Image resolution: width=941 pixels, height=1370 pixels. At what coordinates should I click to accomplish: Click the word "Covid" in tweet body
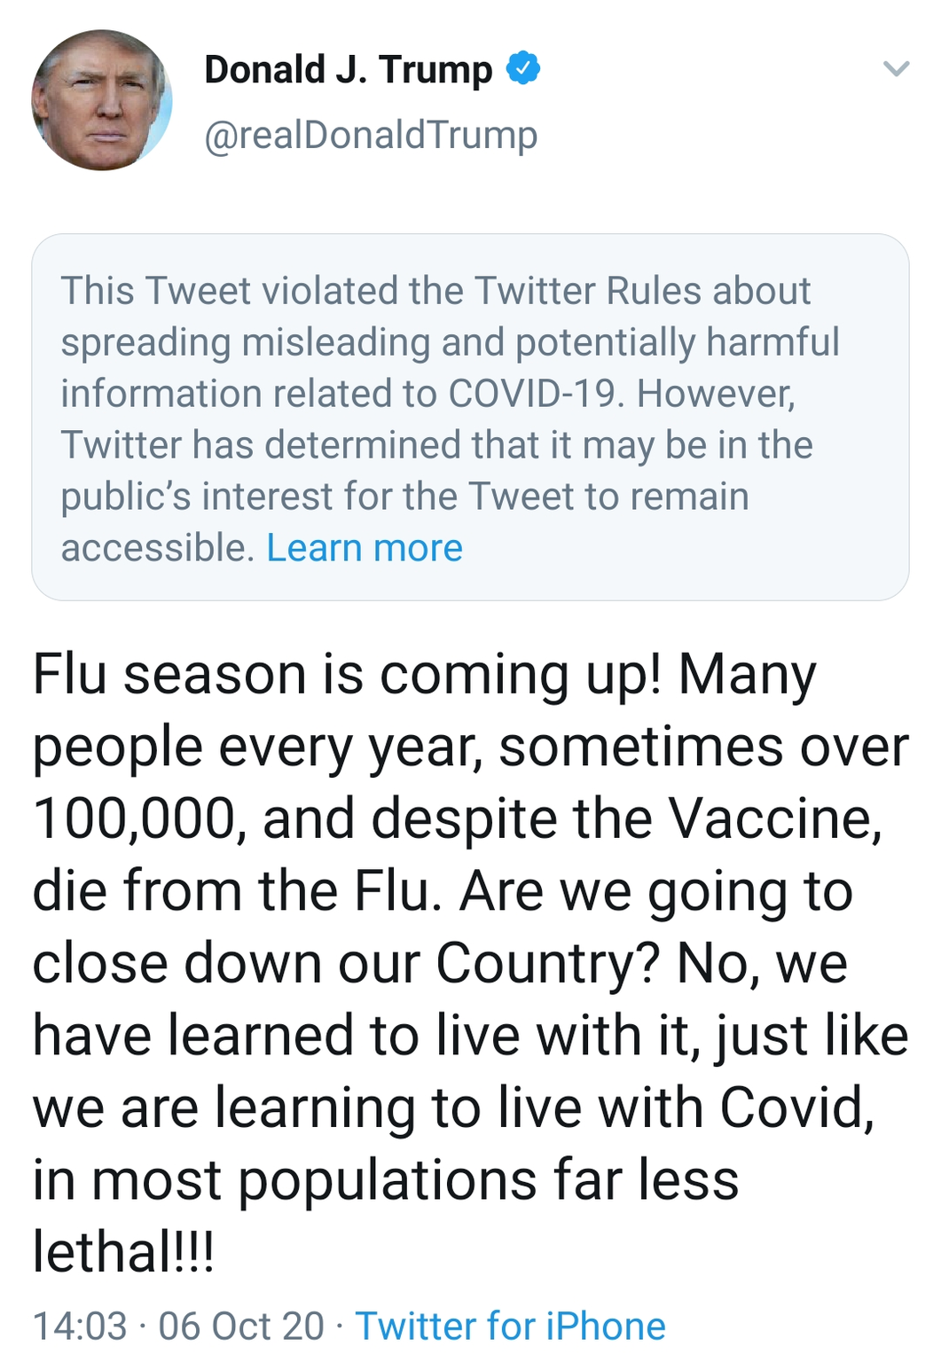coord(794,1108)
